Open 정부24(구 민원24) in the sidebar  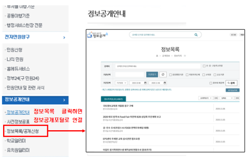(23, 78)
